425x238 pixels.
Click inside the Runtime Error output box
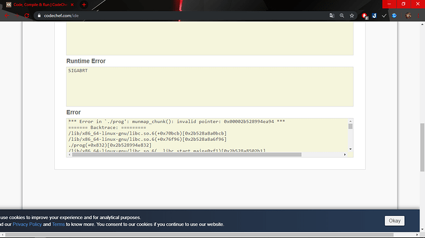click(x=209, y=87)
